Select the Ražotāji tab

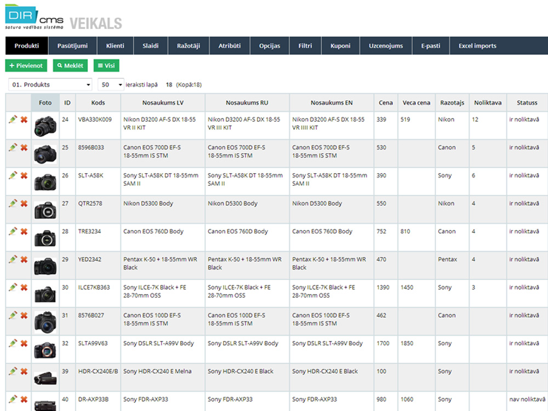pyautogui.click(x=189, y=46)
